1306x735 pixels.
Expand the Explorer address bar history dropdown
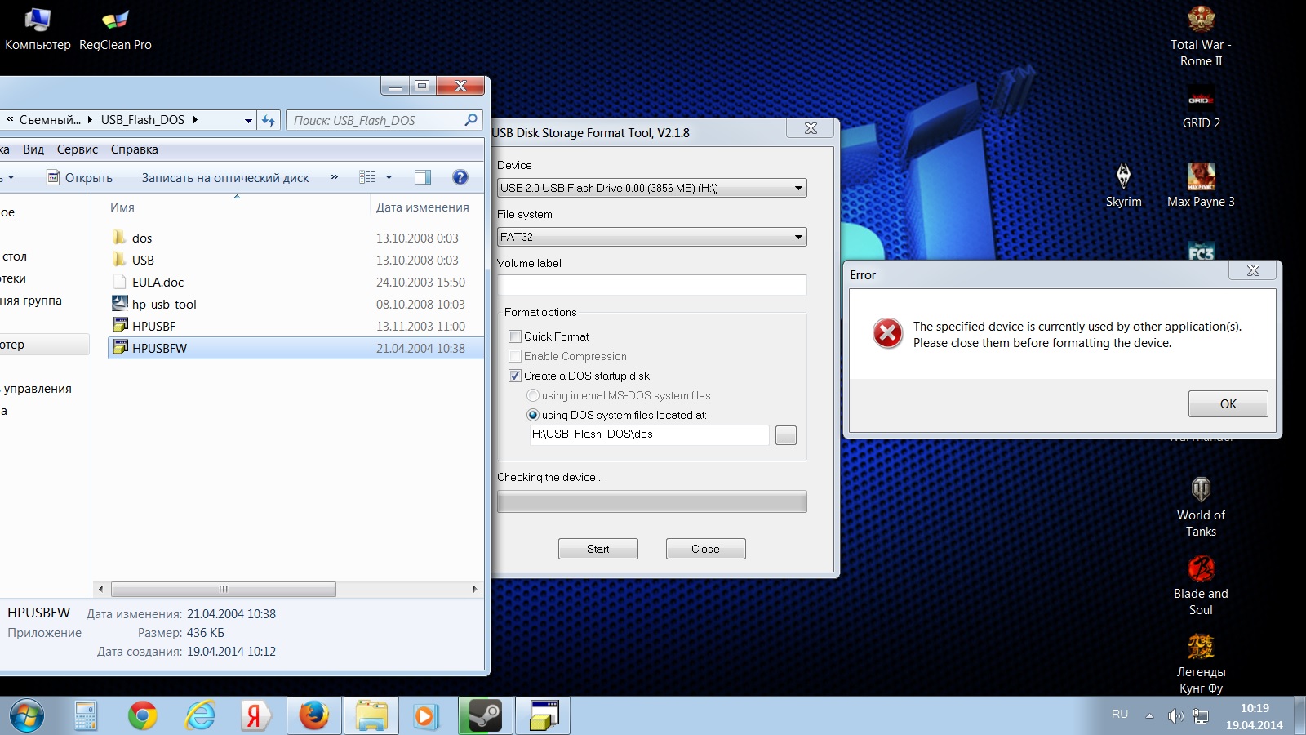tap(248, 120)
